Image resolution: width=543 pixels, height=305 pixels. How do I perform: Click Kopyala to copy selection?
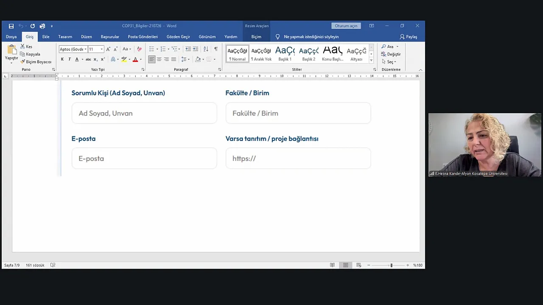(x=30, y=54)
